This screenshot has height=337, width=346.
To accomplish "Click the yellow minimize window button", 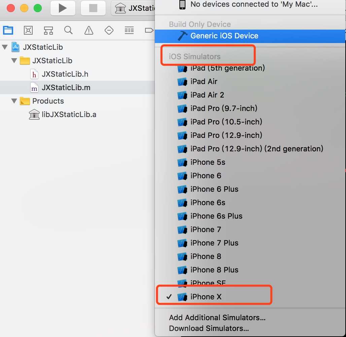I will click(24, 8).
